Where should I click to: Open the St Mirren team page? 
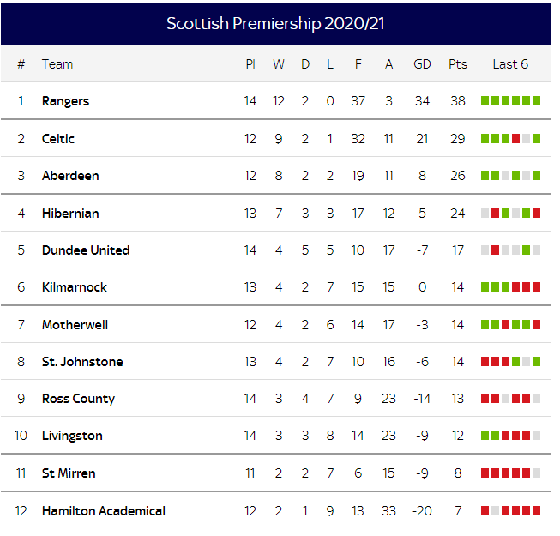click(x=69, y=473)
